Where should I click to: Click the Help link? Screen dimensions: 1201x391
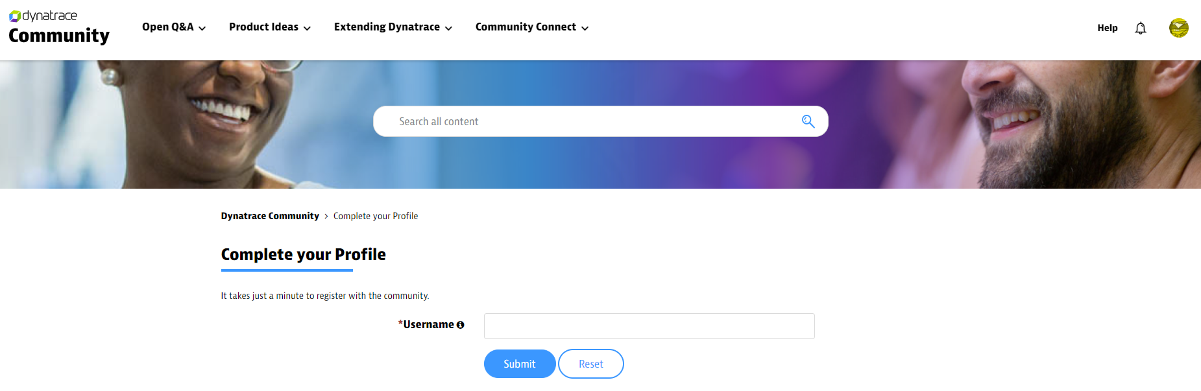[1107, 28]
